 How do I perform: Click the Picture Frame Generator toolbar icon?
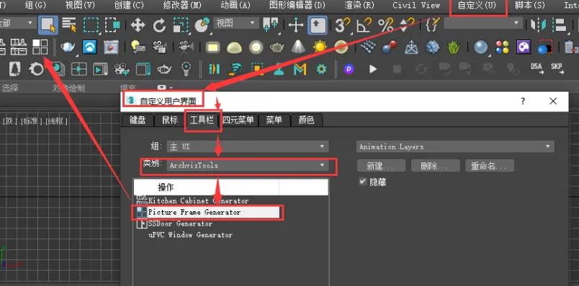click(40, 47)
